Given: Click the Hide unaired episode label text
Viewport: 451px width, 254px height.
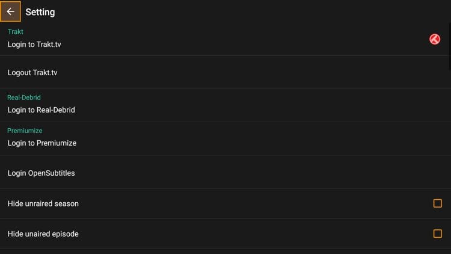Looking at the screenshot, I should pyautogui.click(x=43, y=234).
